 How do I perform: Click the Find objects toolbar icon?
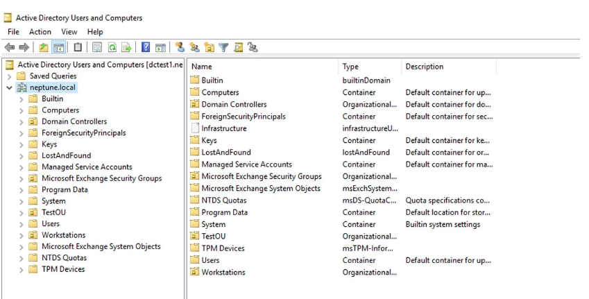(237, 47)
